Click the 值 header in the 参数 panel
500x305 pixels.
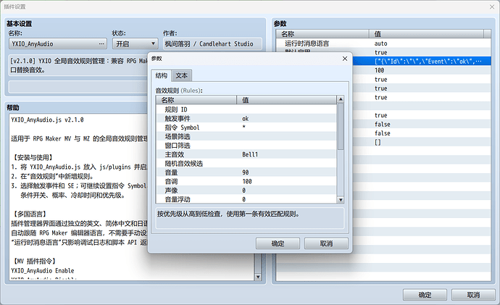click(426, 34)
